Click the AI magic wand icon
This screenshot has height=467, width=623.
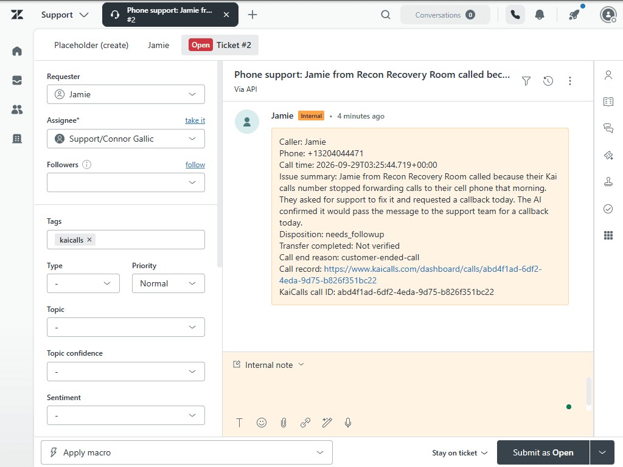[327, 423]
